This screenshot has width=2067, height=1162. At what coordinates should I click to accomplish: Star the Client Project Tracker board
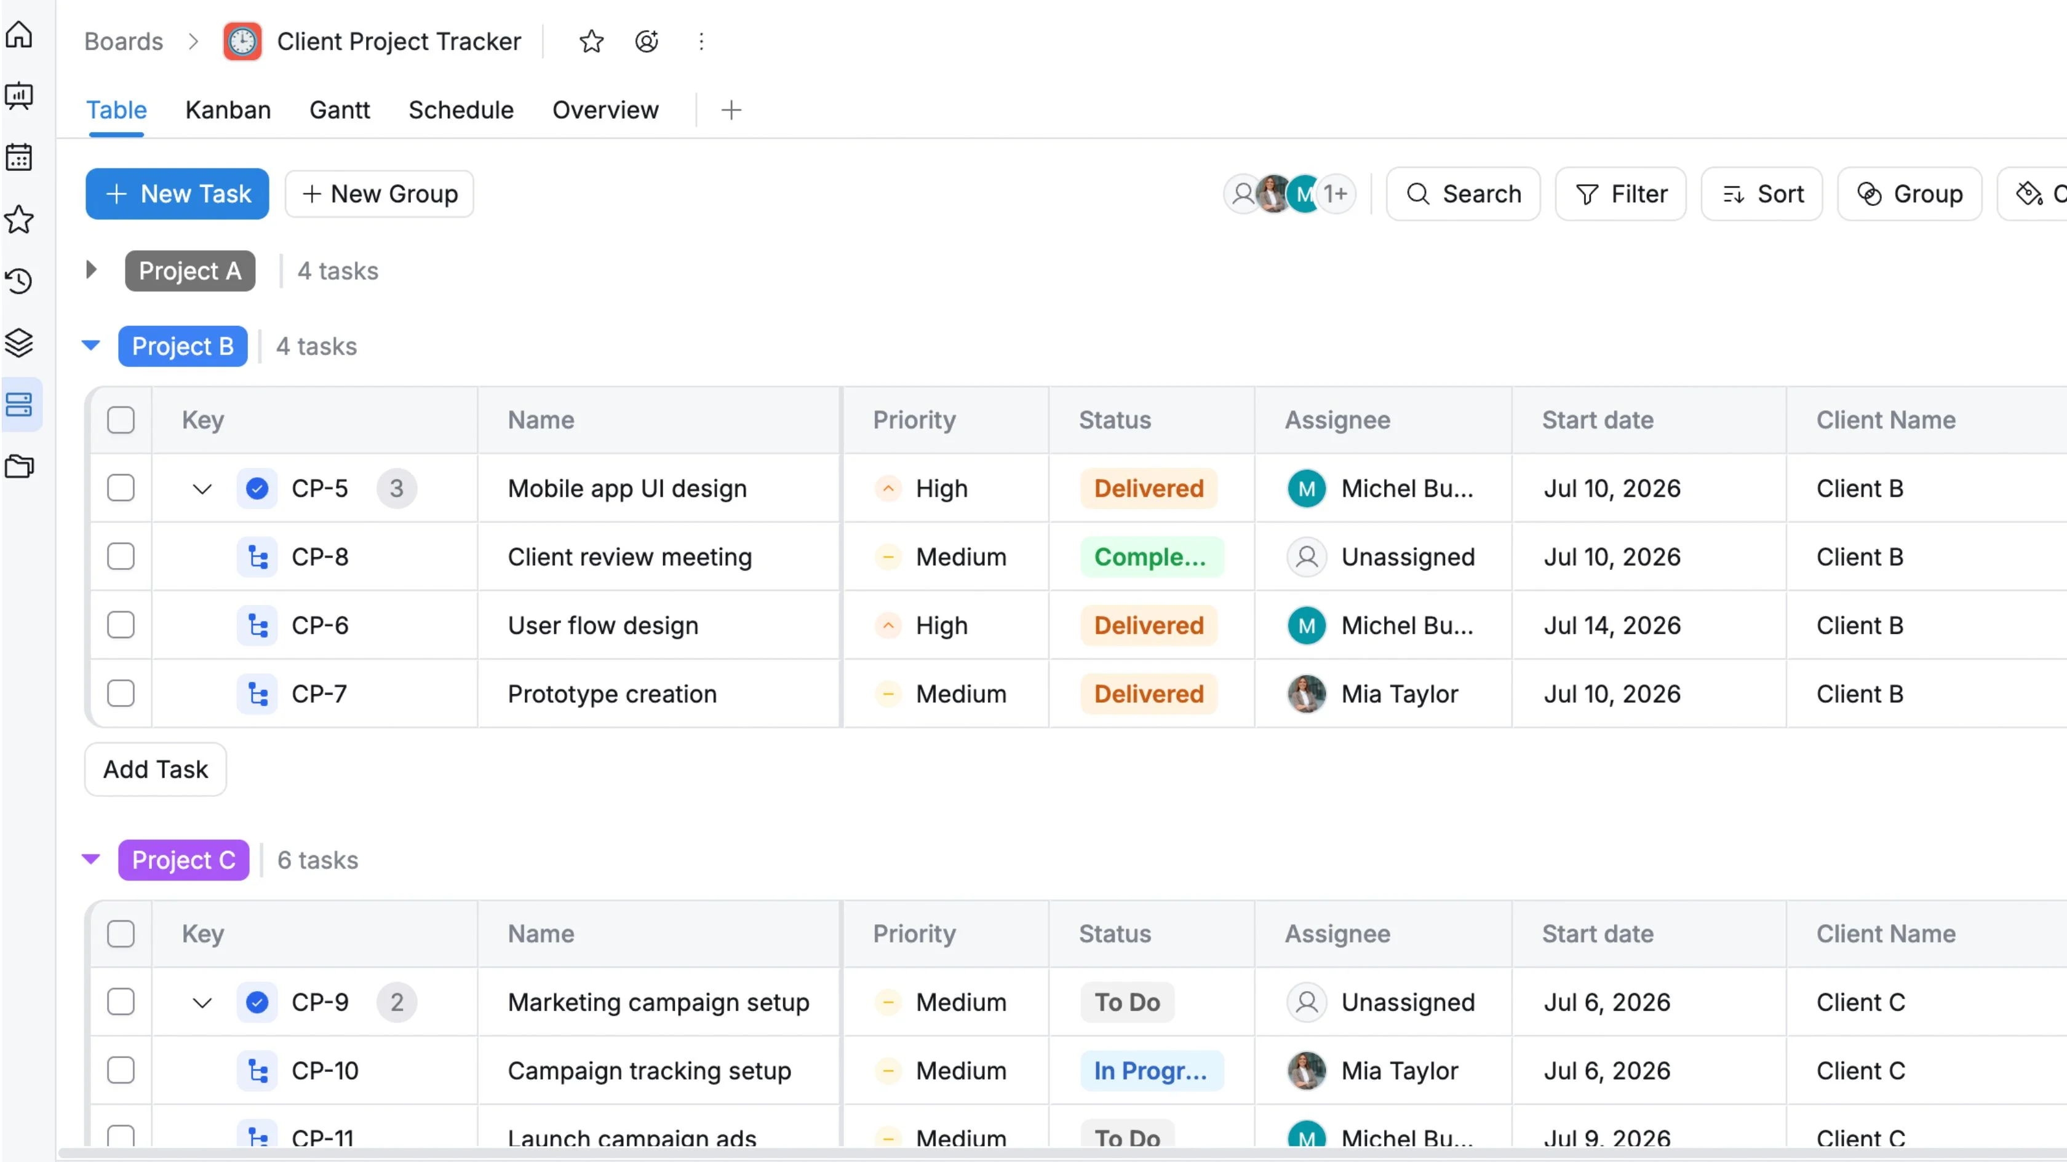[591, 41]
